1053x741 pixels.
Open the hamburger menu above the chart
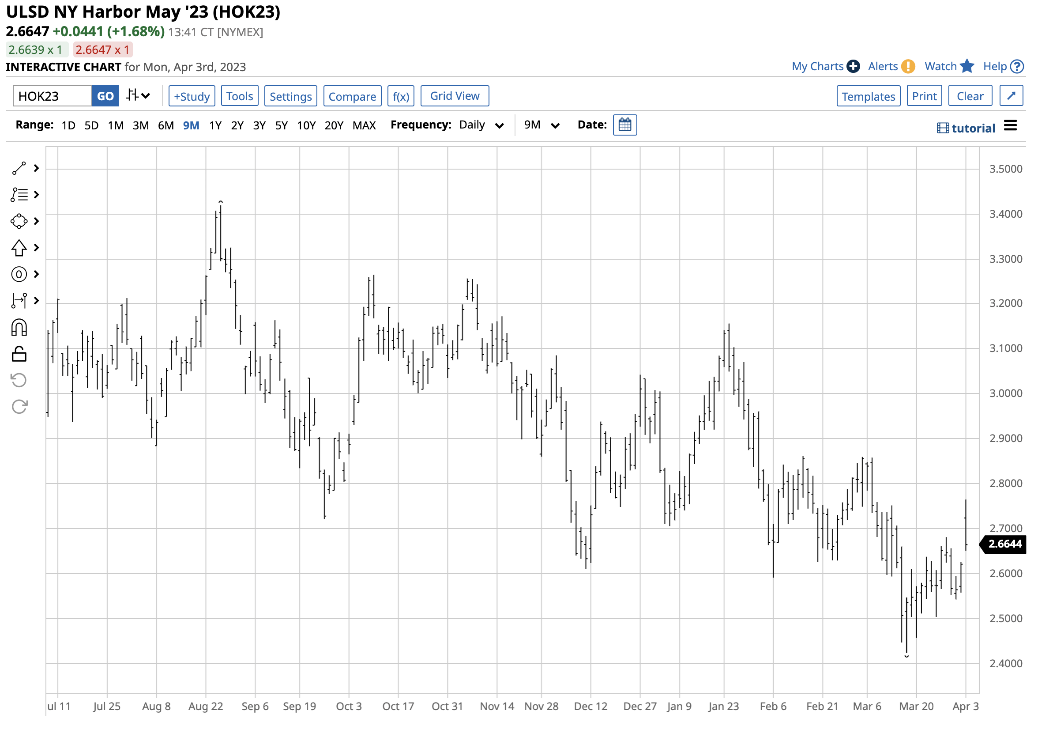coord(1011,125)
